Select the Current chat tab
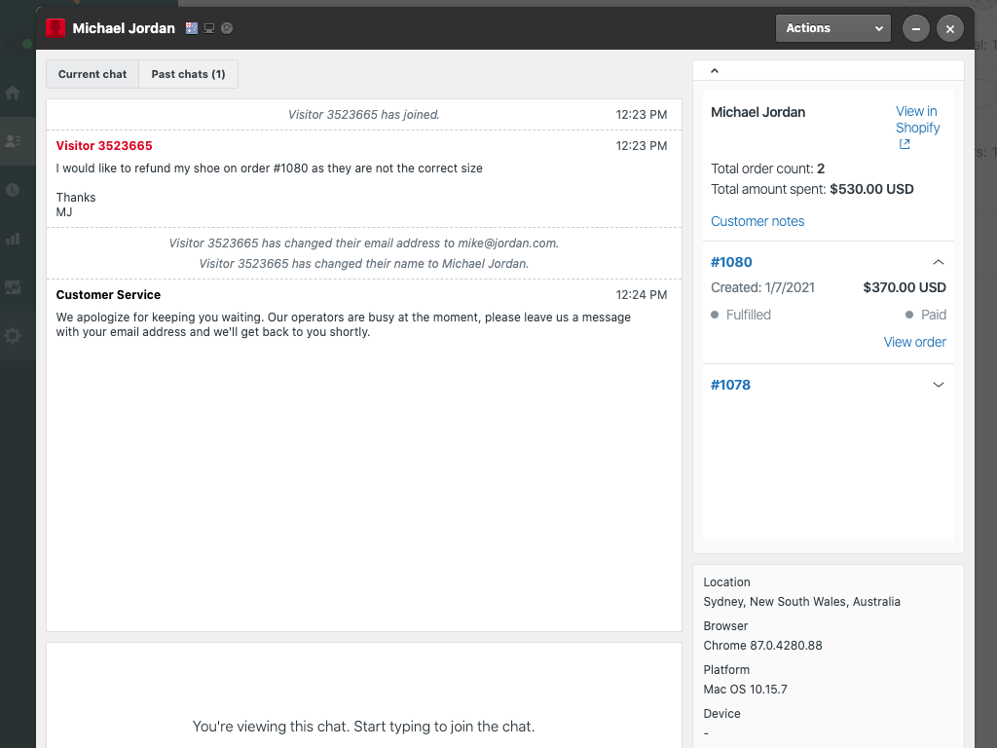 tap(92, 74)
